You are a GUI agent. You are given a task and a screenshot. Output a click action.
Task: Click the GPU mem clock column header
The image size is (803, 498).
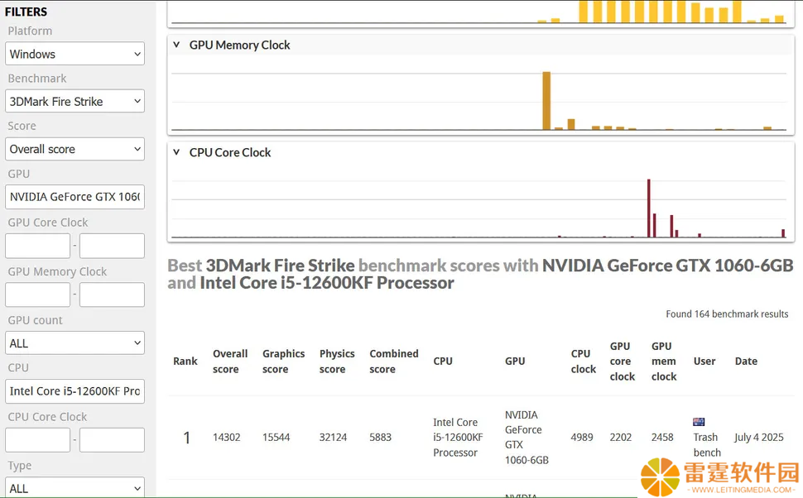click(664, 362)
